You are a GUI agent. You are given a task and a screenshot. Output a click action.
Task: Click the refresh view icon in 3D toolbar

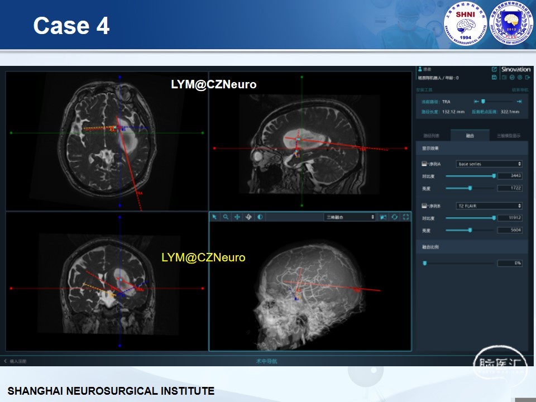click(395, 217)
